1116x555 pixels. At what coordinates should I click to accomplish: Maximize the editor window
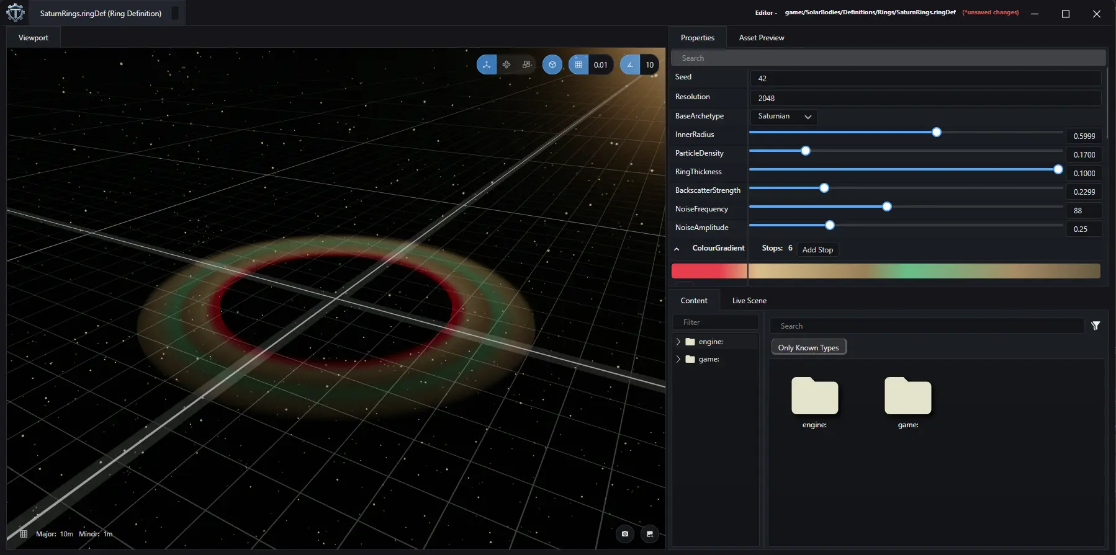click(x=1066, y=14)
